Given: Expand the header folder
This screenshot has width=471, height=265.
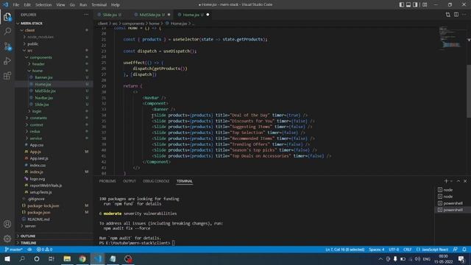Looking at the screenshot, I should (38, 64).
